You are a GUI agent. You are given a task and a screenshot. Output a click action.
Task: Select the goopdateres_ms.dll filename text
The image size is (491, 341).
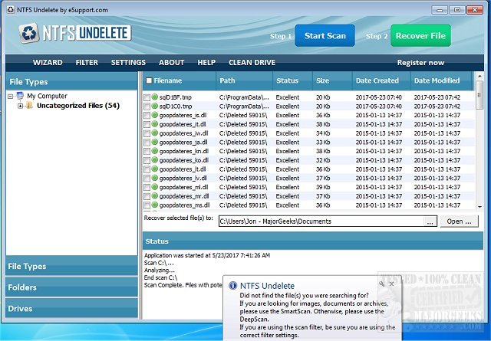pyautogui.click(x=184, y=205)
